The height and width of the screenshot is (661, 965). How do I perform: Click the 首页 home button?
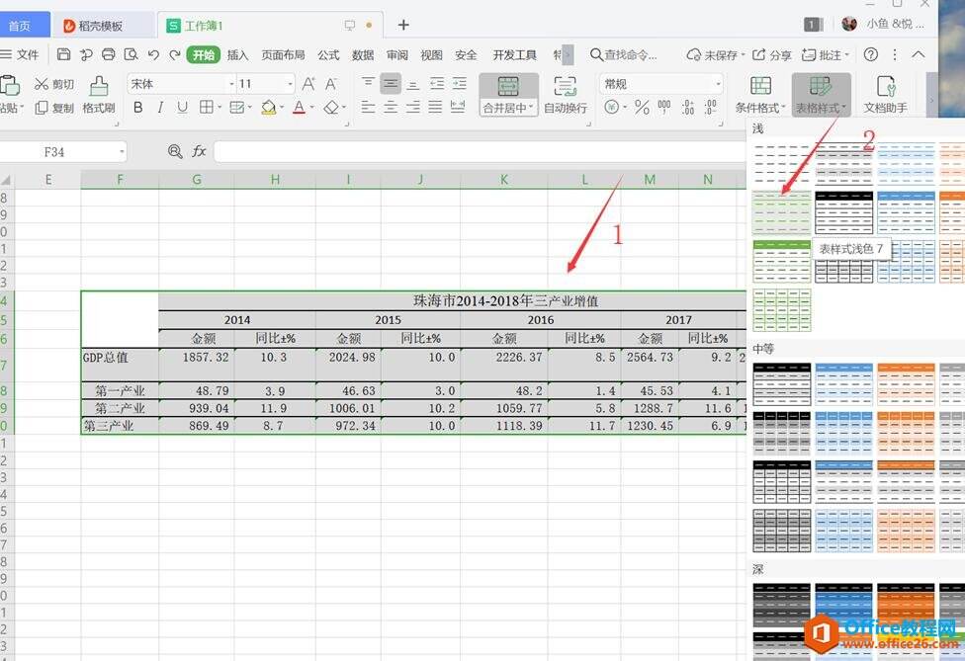click(x=21, y=26)
